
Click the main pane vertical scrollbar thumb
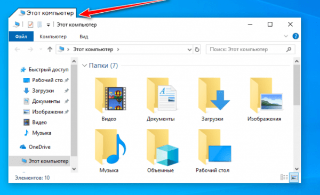click(x=297, y=85)
